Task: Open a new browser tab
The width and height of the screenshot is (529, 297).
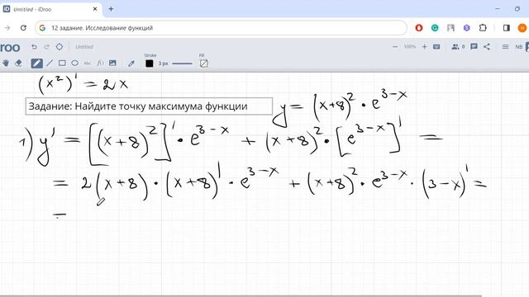Action: tap(111, 9)
